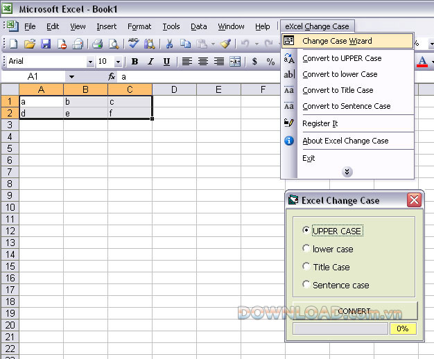Viewport: 434px width, 359px height.
Task: Open the Format menu
Action: coord(139,26)
